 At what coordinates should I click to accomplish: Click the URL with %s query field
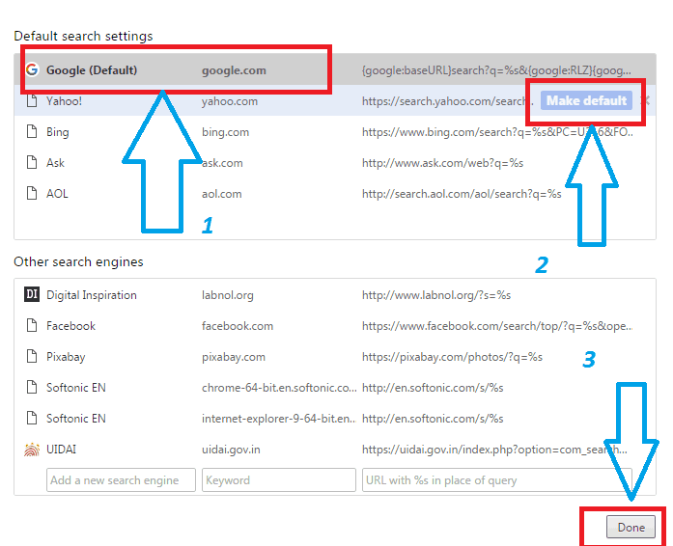497,480
